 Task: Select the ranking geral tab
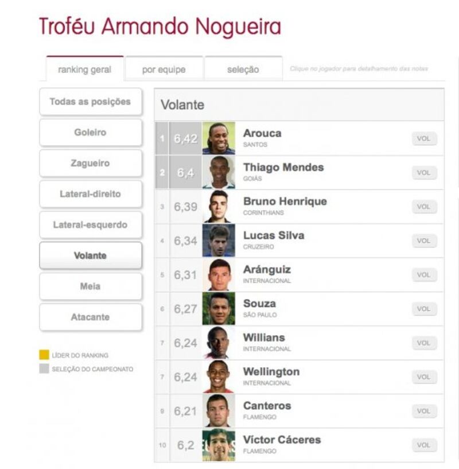click(84, 69)
